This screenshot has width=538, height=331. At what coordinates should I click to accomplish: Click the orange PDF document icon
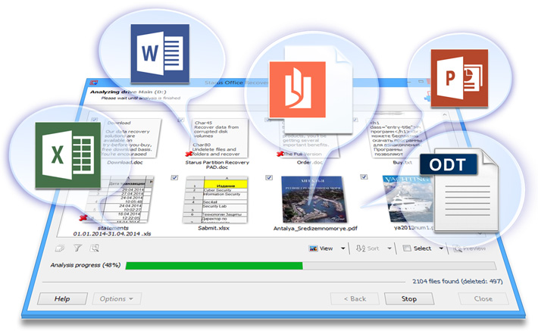[x=311, y=89]
